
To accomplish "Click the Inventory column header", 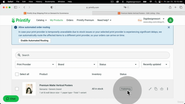I will (97, 74).
